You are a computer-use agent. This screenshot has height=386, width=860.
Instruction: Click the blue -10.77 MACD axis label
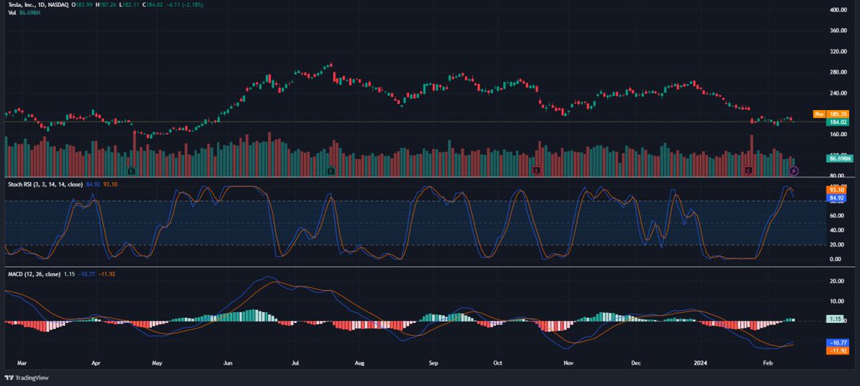[838, 344]
